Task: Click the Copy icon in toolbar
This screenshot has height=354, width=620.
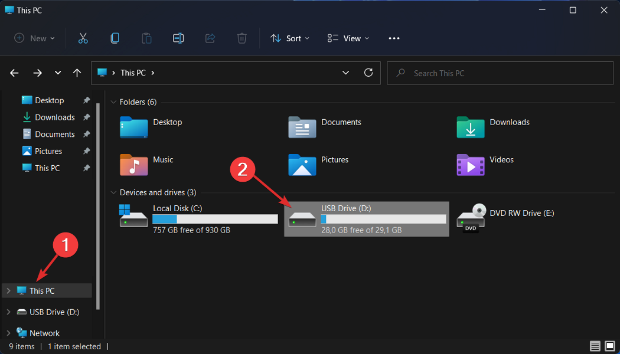Action: [x=115, y=38]
